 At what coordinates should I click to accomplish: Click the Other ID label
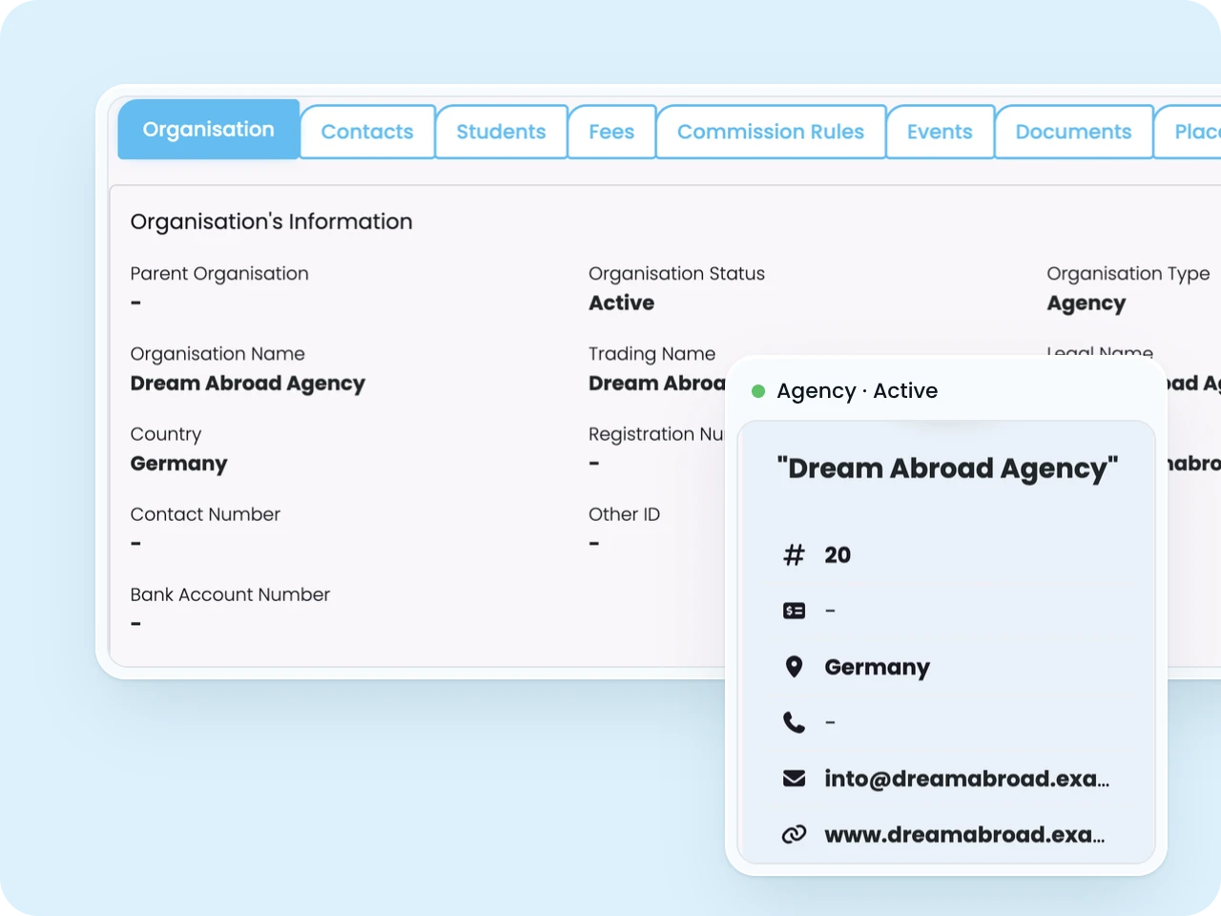[x=624, y=514]
